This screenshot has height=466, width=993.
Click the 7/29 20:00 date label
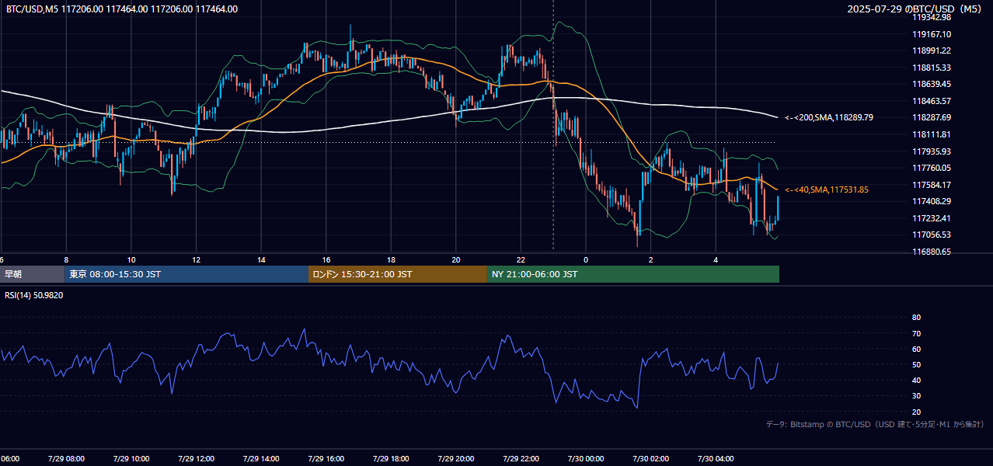pos(456,458)
